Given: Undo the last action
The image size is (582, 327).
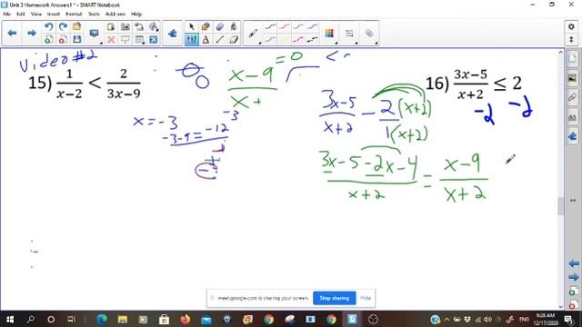Looking at the screenshot, I should pyautogui.click(x=48, y=26).
